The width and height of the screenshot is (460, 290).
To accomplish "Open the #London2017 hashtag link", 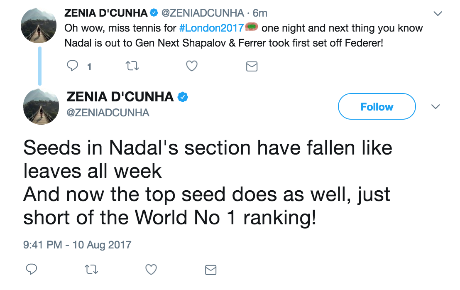I will pyautogui.click(x=211, y=28).
